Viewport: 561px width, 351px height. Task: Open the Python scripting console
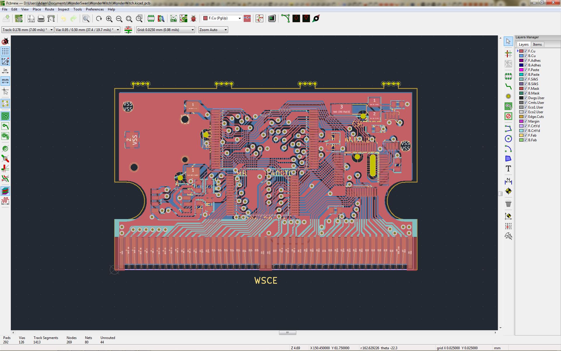pos(272,19)
